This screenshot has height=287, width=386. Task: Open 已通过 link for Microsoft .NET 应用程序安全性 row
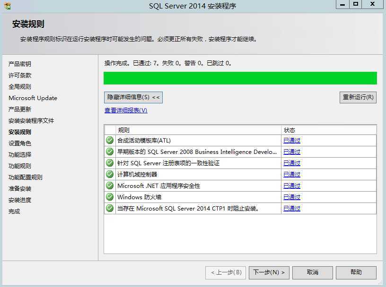pos(292,186)
